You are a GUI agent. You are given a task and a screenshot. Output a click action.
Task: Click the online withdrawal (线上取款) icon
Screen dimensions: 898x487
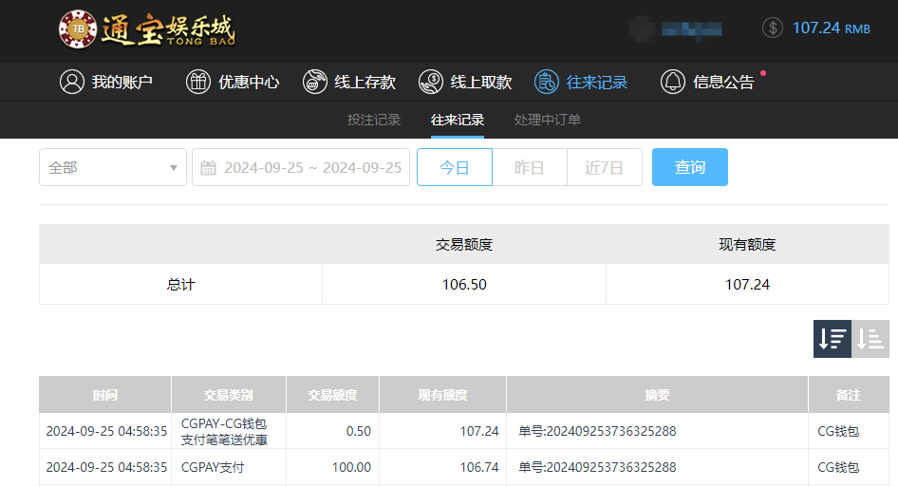[x=431, y=82]
